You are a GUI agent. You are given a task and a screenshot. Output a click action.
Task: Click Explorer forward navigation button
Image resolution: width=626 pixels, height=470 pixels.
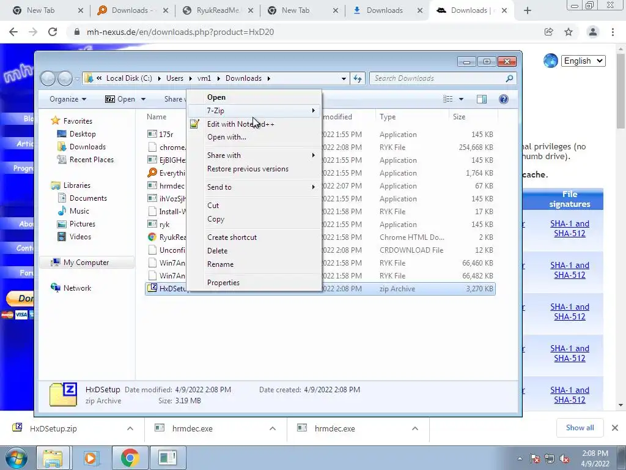coord(65,78)
